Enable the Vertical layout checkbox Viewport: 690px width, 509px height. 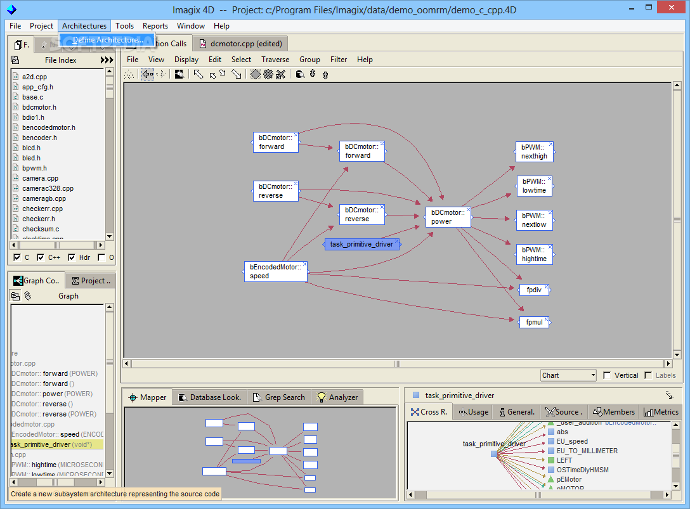point(607,375)
